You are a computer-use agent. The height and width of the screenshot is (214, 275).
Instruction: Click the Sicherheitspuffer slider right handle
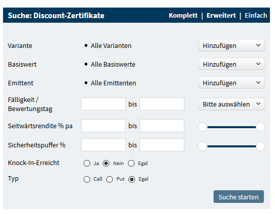pos(260,146)
